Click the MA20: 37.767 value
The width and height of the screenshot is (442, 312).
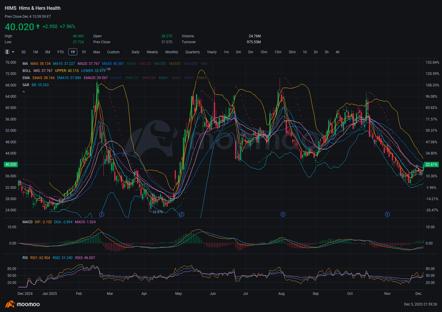(x=89, y=64)
